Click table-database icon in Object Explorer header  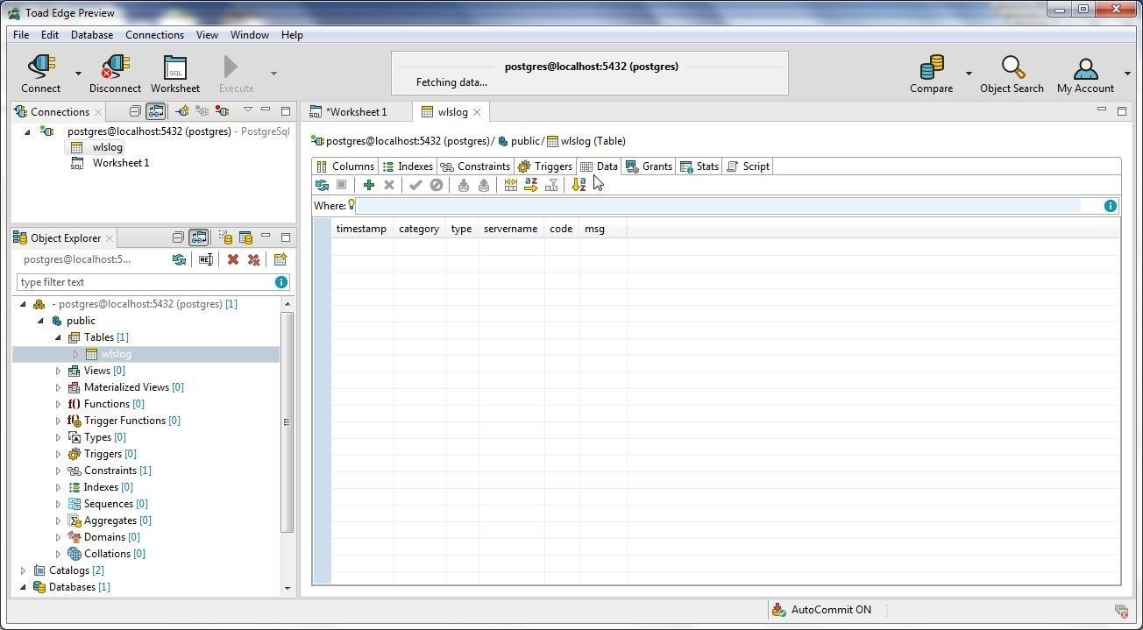(x=246, y=237)
